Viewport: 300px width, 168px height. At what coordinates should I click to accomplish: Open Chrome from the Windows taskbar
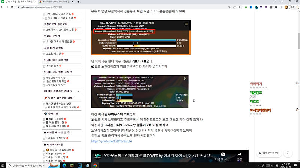[x=96, y=165]
